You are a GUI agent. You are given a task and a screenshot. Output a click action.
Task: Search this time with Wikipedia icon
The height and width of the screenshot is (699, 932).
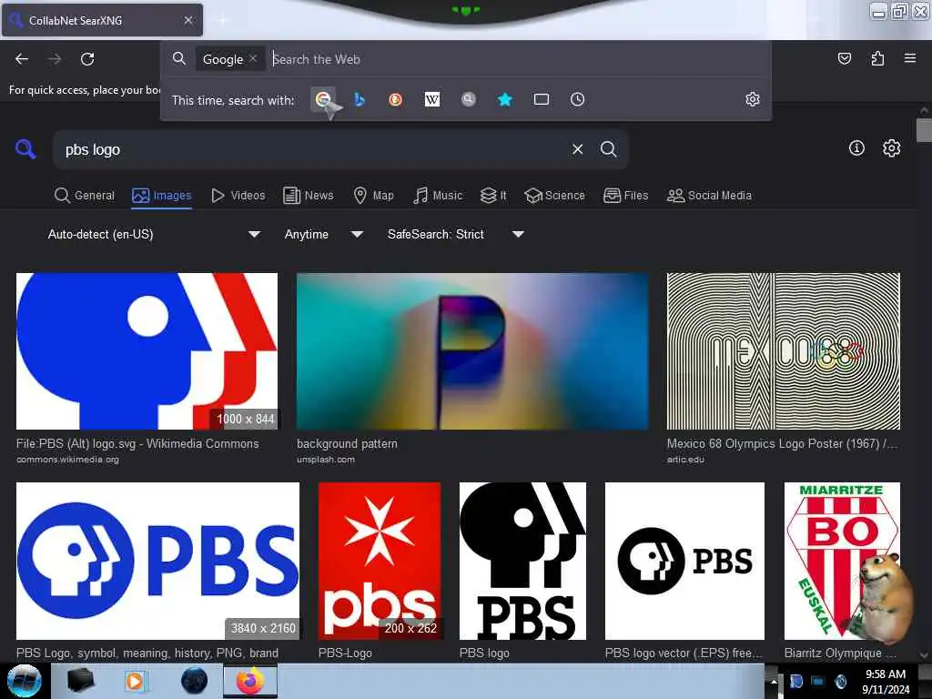(432, 99)
